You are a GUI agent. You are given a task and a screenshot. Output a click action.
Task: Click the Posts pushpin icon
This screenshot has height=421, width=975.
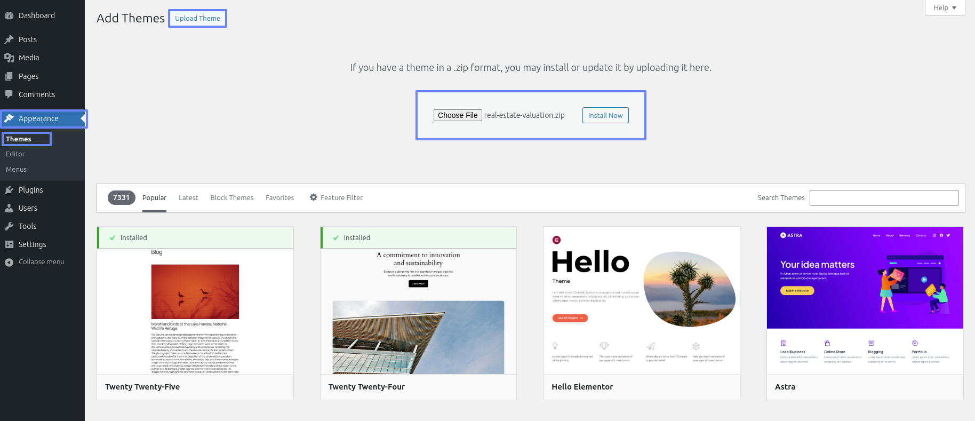tap(9, 39)
